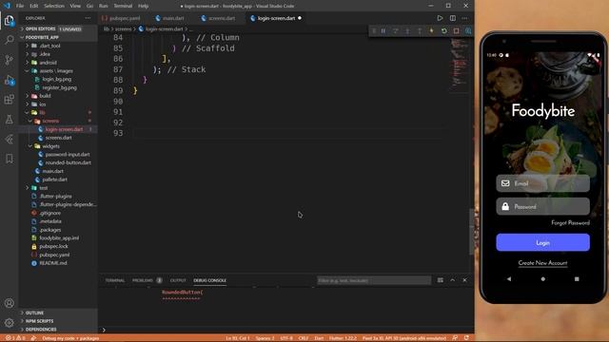Open the Edit menu
Viewport: 609px width, 342px height.
tap(34, 6)
